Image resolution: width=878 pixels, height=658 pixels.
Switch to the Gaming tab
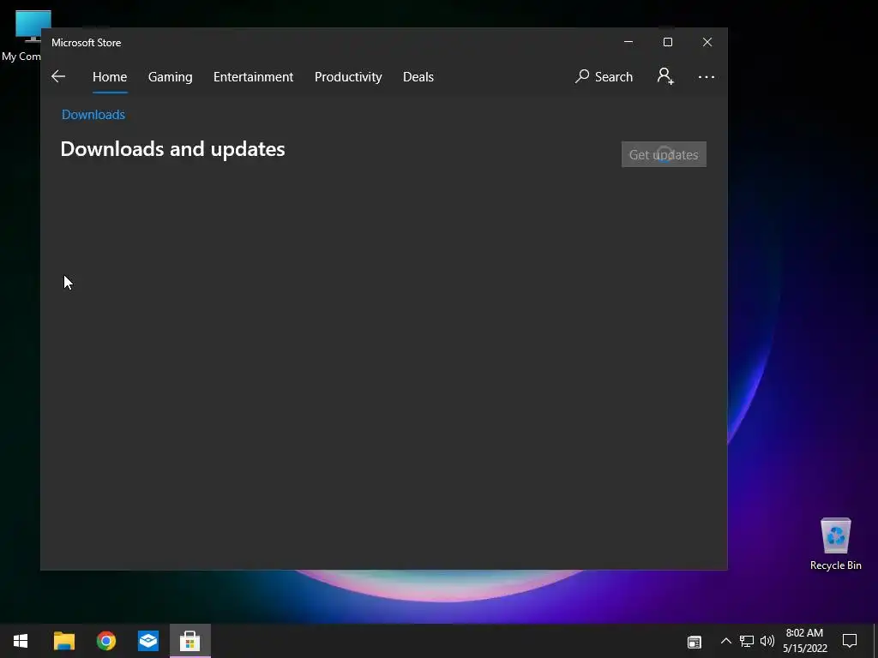[x=171, y=76]
